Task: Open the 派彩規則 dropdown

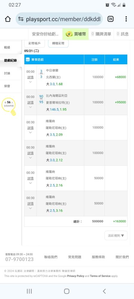Action: point(116,236)
